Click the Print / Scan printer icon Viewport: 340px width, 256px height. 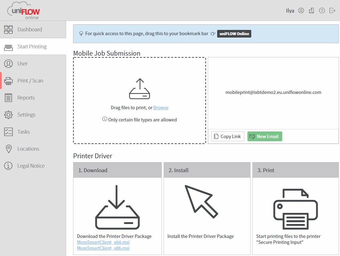point(8,81)
